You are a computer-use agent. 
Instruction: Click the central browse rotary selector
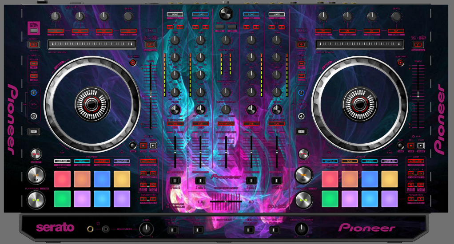pyautogui.click(x=226, y=13)
